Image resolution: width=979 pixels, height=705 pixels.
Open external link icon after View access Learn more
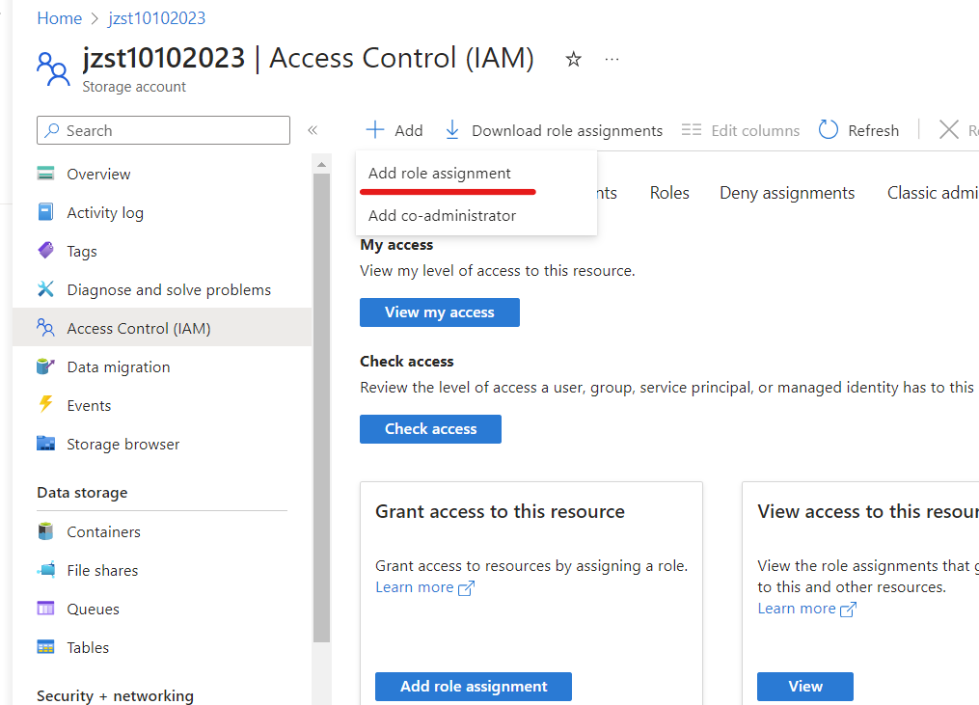[848, 610]
